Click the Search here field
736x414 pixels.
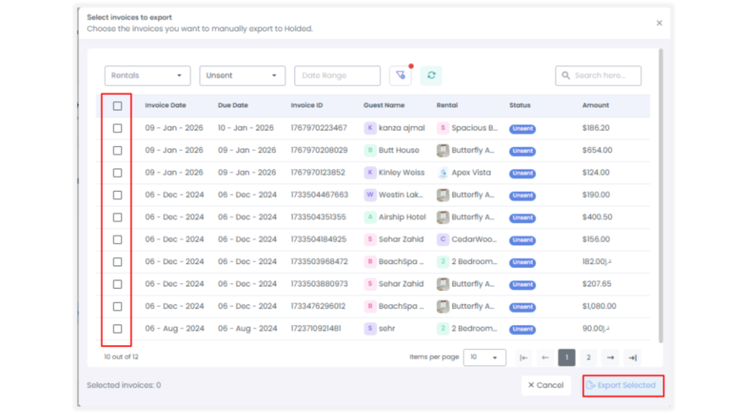click(598, 75)
